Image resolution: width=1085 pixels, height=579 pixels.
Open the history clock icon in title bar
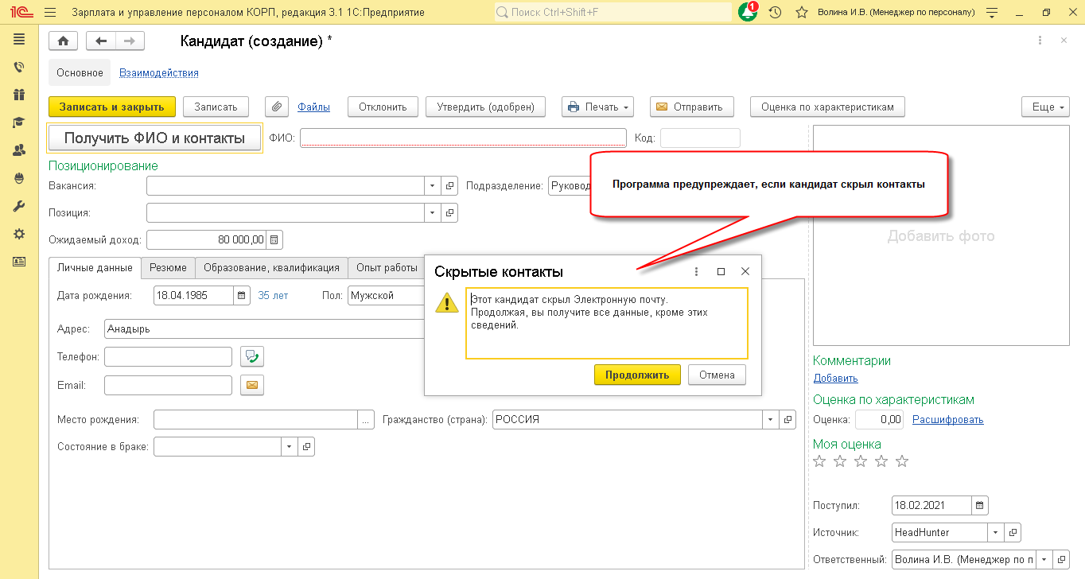[775, 13]
